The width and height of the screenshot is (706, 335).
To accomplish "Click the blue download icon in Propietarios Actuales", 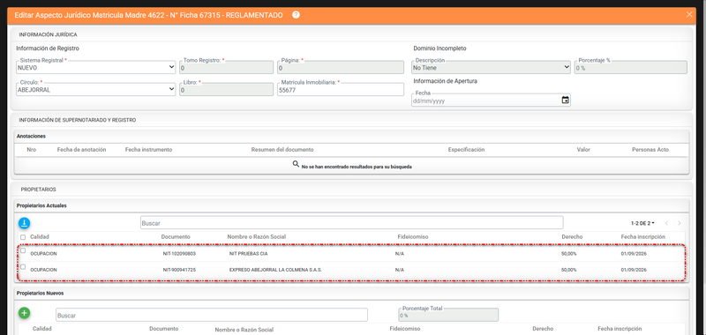I will coord(25,223).
